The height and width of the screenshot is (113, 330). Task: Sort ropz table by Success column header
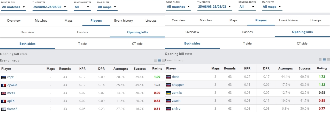(x=140, y=69)
